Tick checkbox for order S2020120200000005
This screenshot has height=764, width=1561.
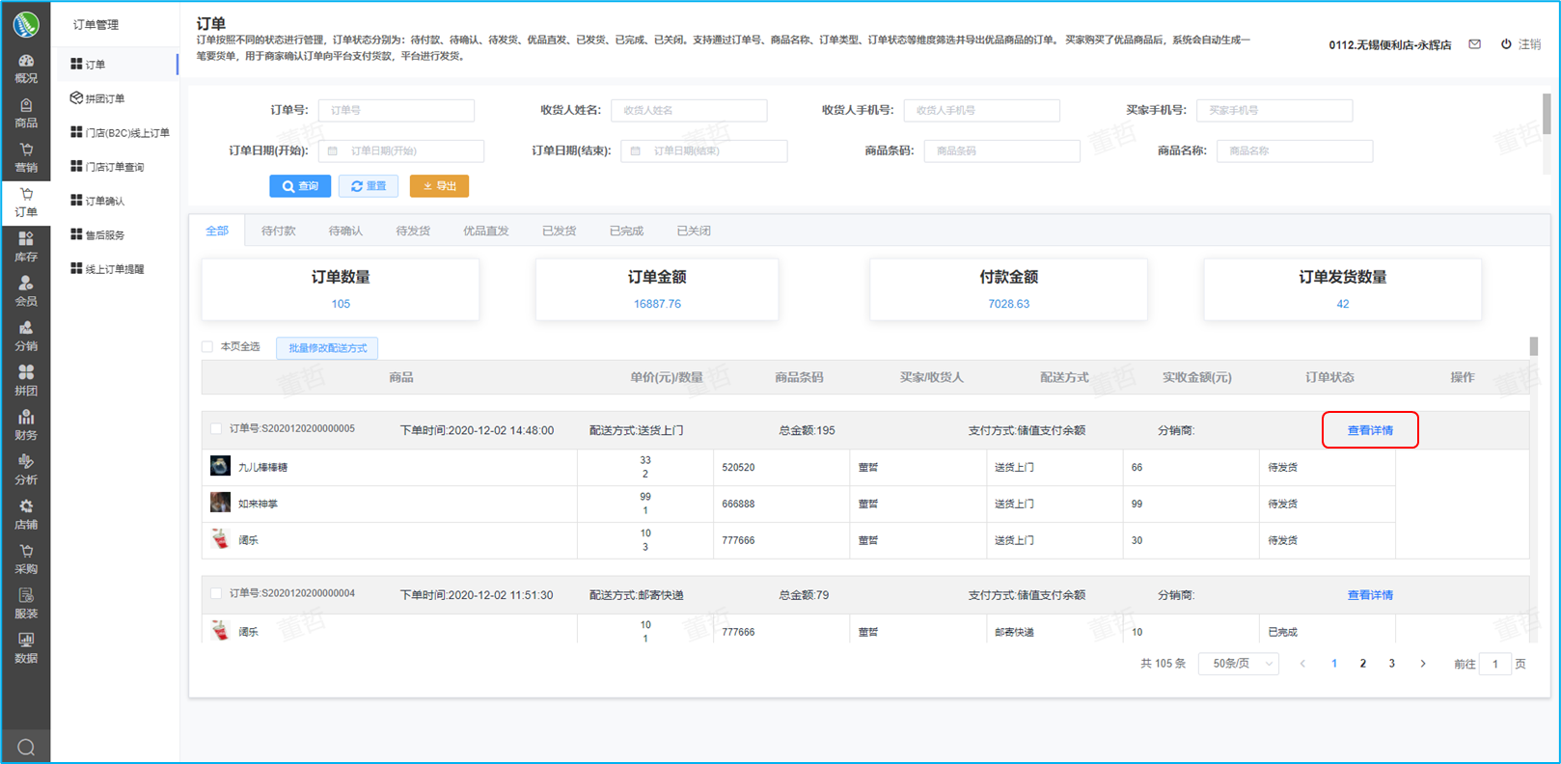coord(216,429)
